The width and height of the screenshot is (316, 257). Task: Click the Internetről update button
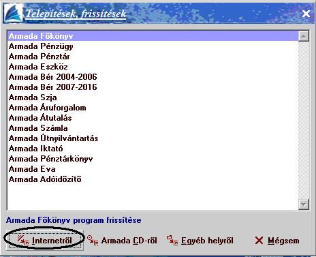coord(44,241)
